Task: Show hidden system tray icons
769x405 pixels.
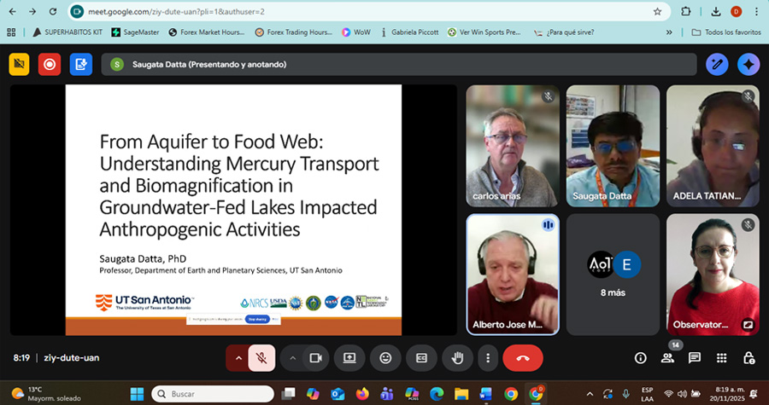Action: 590,394
